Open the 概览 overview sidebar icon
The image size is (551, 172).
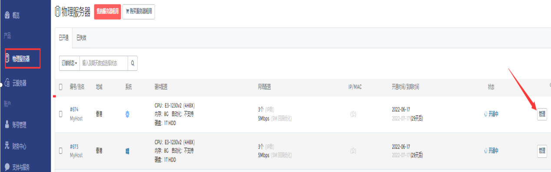[x=7, y=15]
